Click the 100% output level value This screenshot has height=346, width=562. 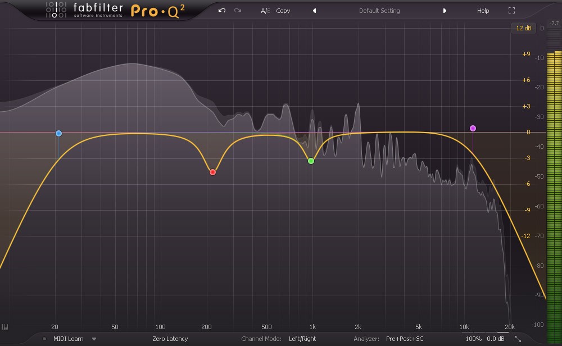pyautogui.click(x=473, y=339)
